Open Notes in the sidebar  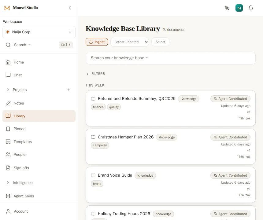coord(39,103)
